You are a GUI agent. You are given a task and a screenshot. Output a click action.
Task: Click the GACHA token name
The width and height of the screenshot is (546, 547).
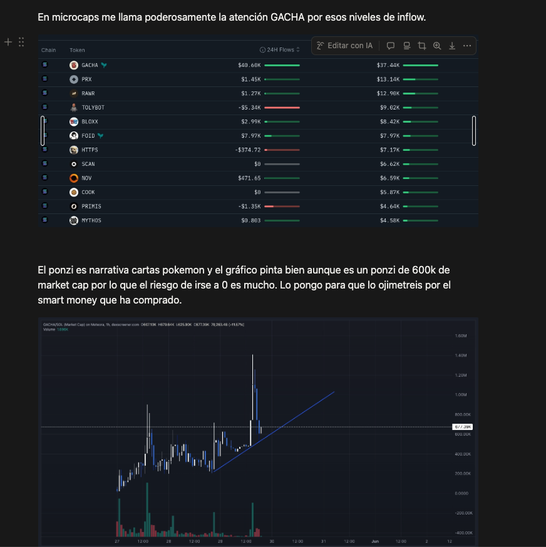[x=90, y=65]
